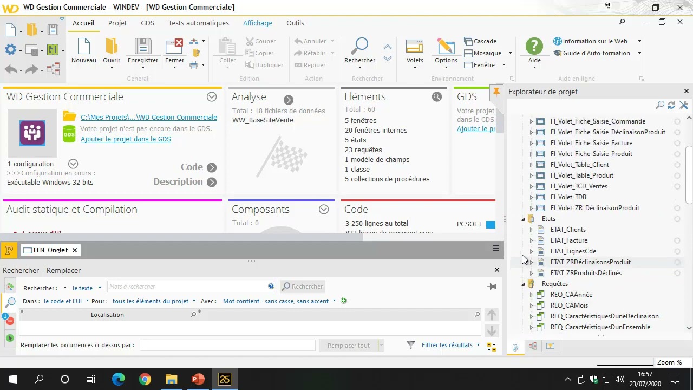The width and height of the screenshot is (693, 390).
Task: Toggle the circle marker beside Fl_Volet_Fiche_Saisie_Commande
Action: pyautogui.click(x=677, y=121)
